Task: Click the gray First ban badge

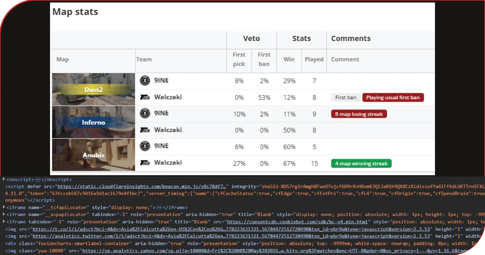Action: [x=346, y=98]
